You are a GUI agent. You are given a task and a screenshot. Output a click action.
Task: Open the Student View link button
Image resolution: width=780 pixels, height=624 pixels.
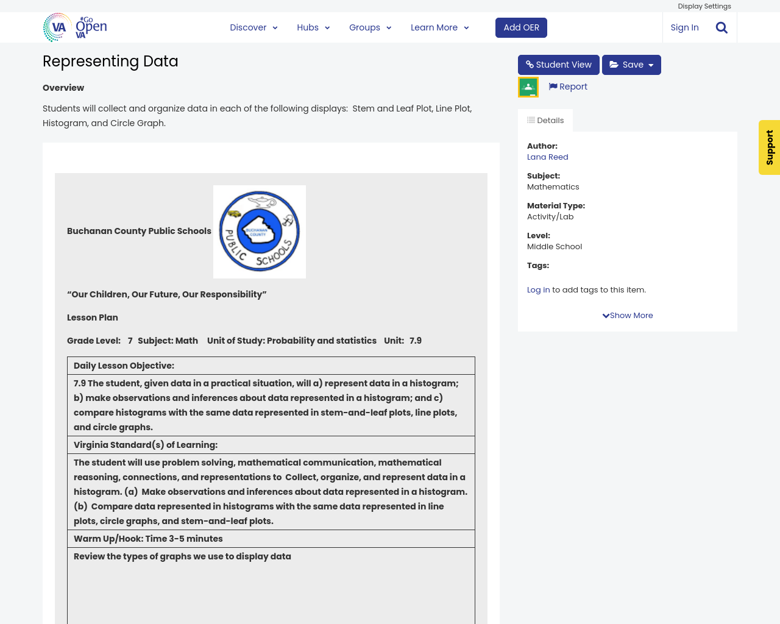pos(558,65)
